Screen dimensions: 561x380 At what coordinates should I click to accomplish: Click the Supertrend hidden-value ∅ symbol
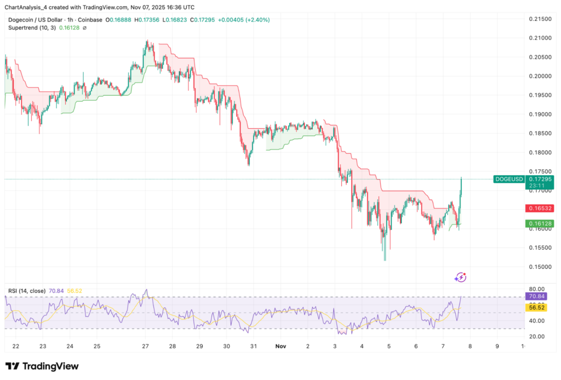pyautogui.click(x=84, y=28)
